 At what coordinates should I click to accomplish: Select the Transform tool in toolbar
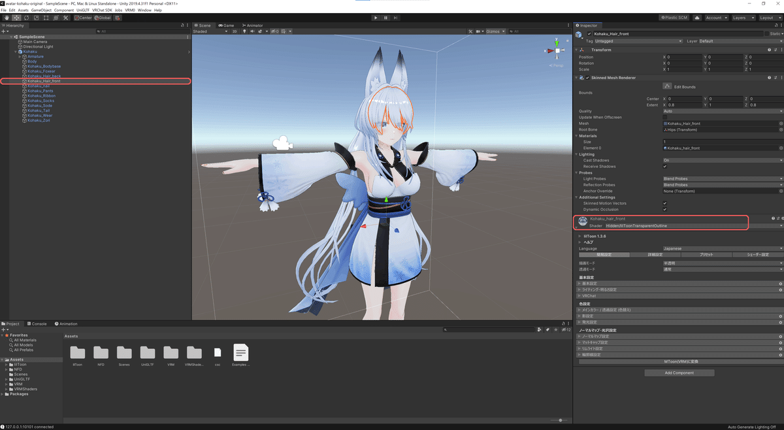(55, 18)
